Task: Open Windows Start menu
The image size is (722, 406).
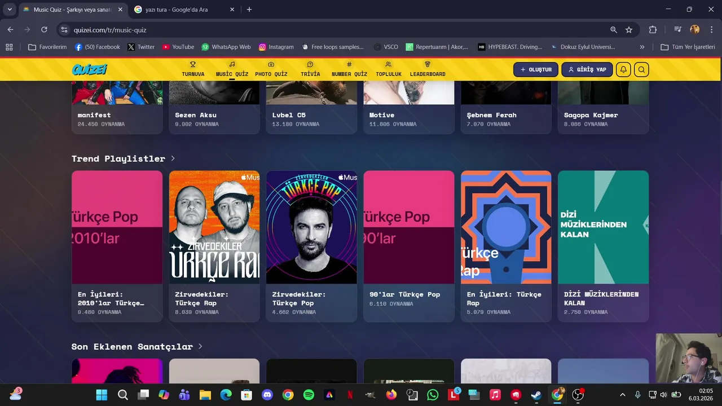Action: coord(102,395)
